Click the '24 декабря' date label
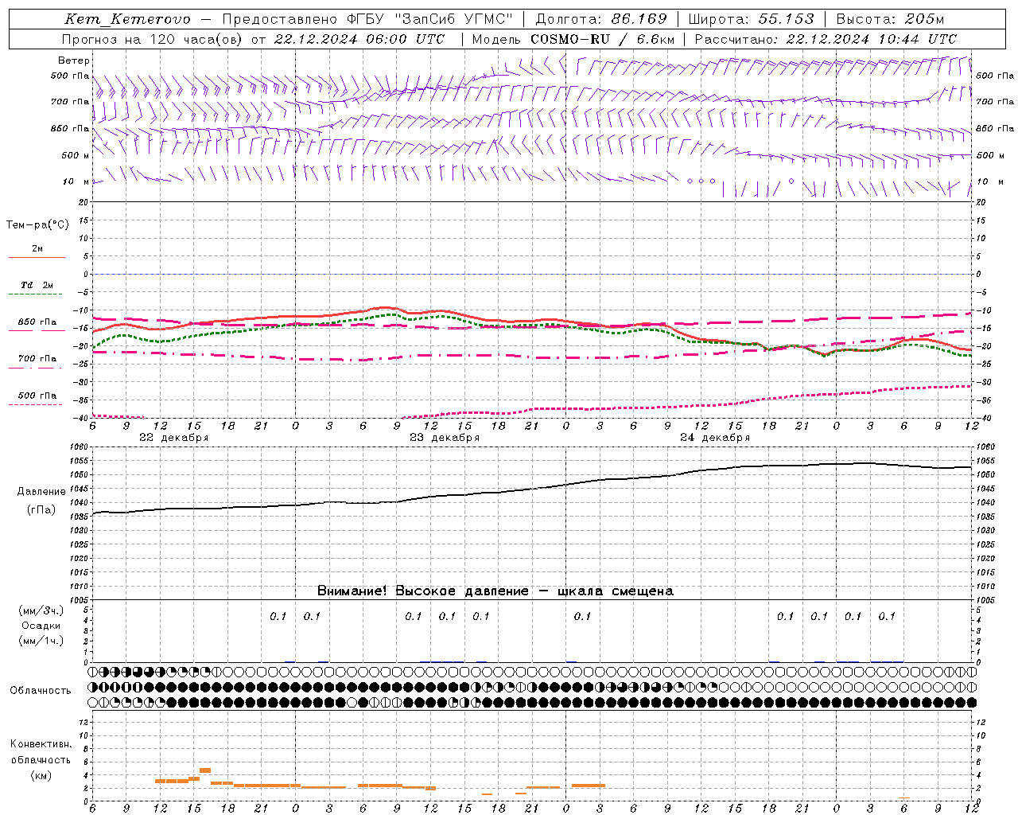The image size is (1018, 815). (715, 438)
